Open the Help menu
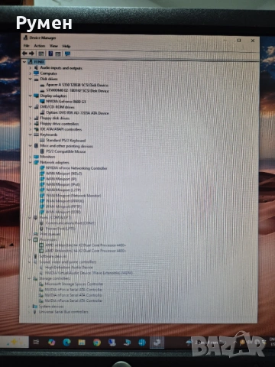Screen dimensions: 275x367 click(66, 46)
